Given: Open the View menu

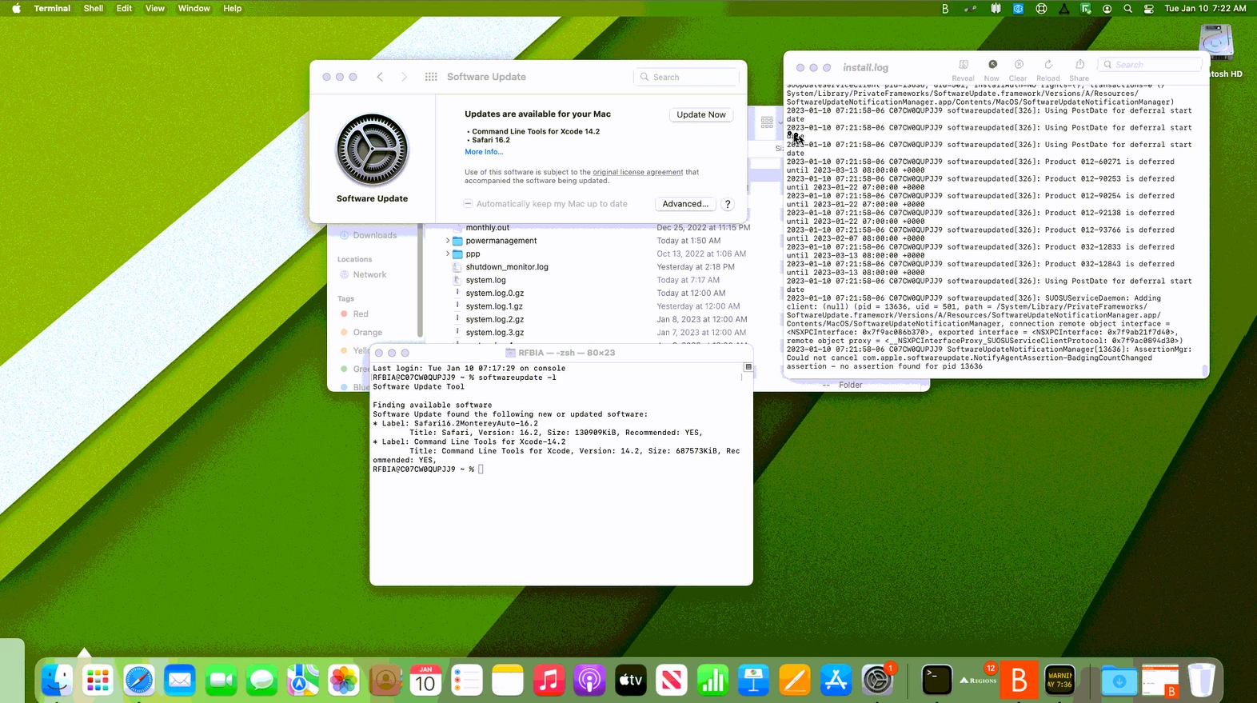Looking at the screenshot, I should tap(155, 8).
